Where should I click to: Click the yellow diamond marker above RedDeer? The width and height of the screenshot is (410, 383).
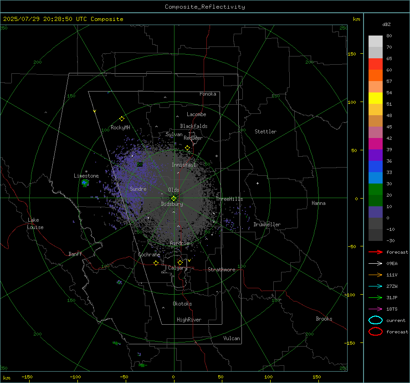[x=187, y=148]
